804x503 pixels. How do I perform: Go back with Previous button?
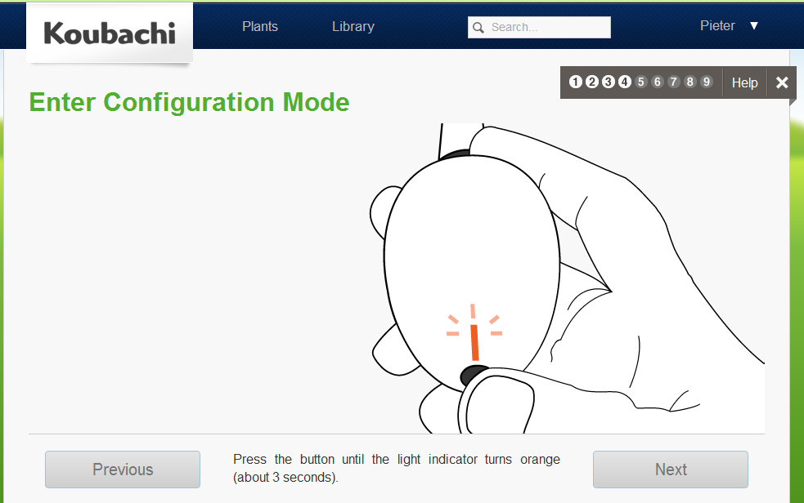[x=123, y=470]
